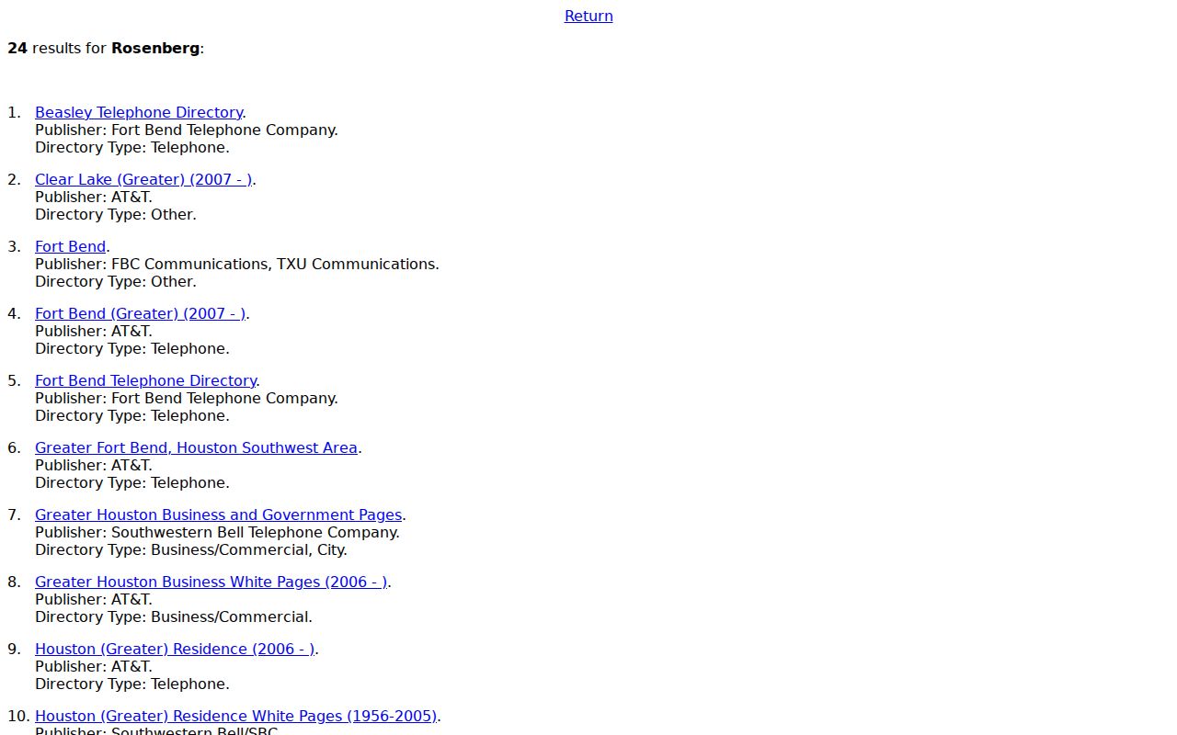Image resolution: width=1177 pixels, height=735 pixels.
Task: Click Directory Type line under Houston (Greater) Residence (2006 - )
Action: coord(132,684)
